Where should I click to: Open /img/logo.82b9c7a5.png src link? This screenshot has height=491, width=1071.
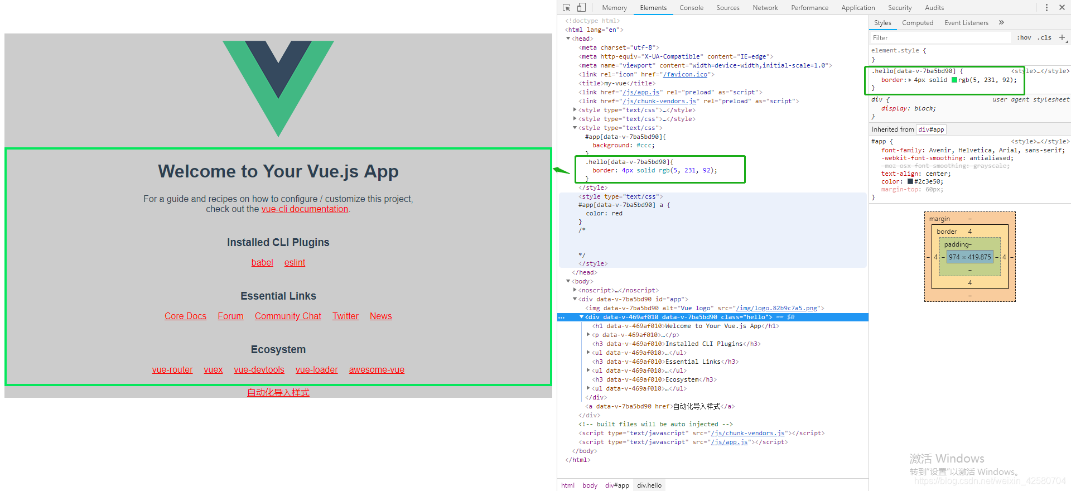[x=776, y=308]
